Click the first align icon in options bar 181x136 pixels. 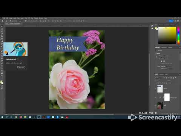(x=41, y=21)
